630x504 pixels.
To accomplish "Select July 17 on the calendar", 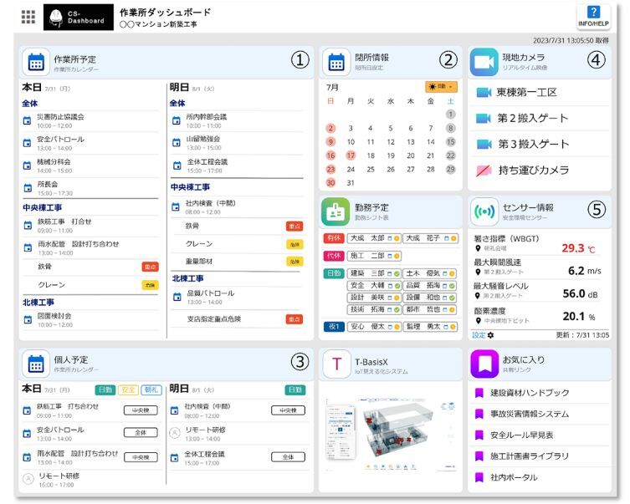I will click(350, 155).
